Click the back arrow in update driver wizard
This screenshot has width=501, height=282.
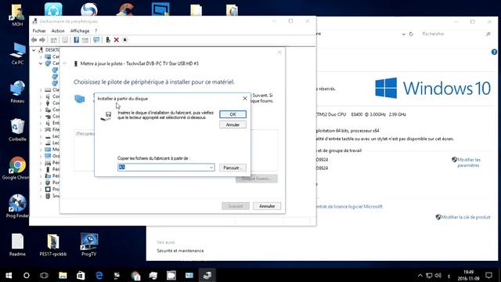click(x=65, y=63)
